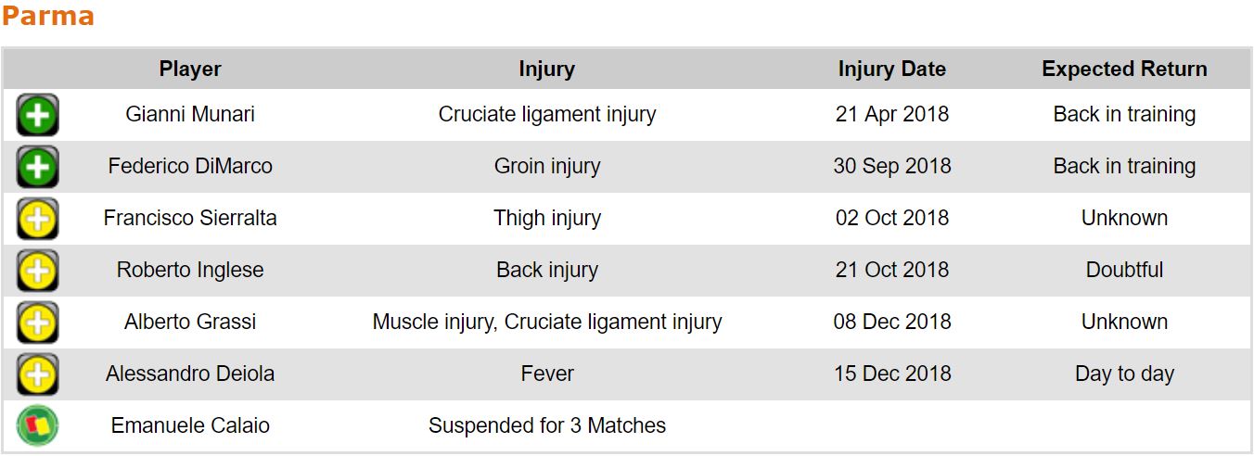
Task: Open Francisco Sierralta's player entry
Action: (x=190, y=219)
